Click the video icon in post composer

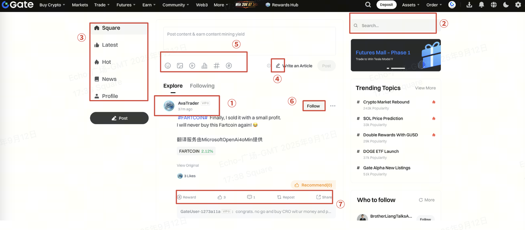[x=192, y=66]
